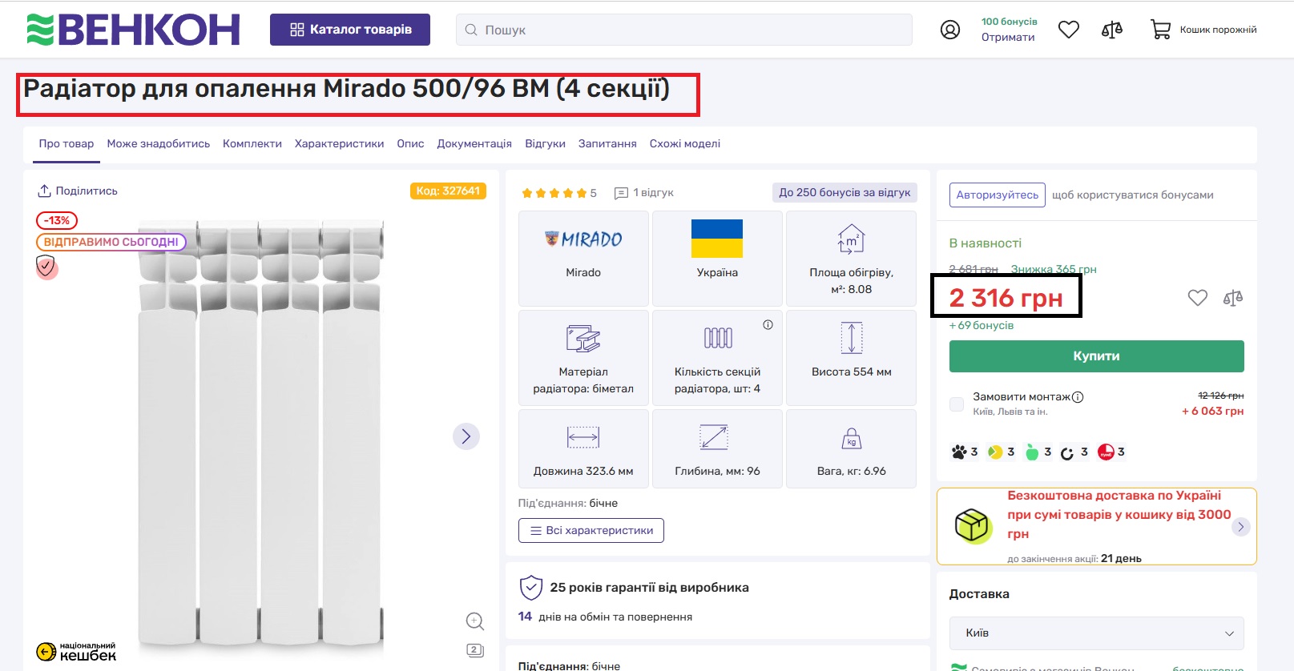
Task: Open the Каталог товарів menu
Action: coord(350,30)
